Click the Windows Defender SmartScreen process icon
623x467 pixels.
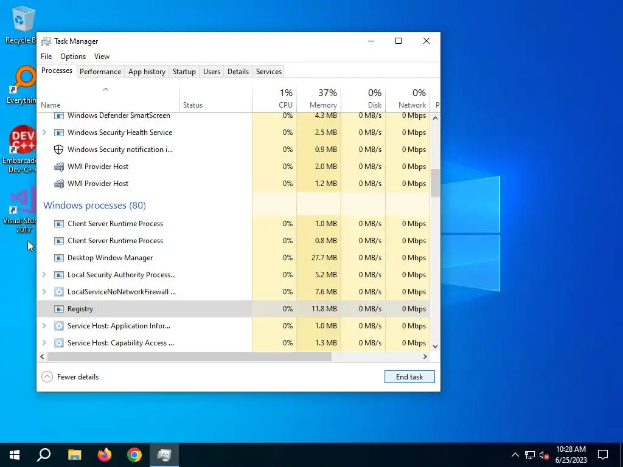pyautogui.click(x=59, y=116)
